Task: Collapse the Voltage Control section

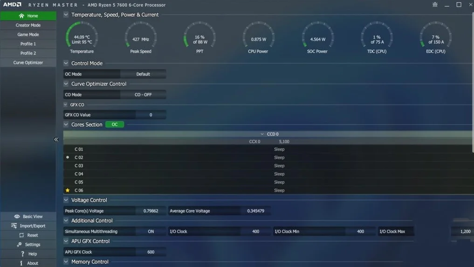Action: point(66,200)
